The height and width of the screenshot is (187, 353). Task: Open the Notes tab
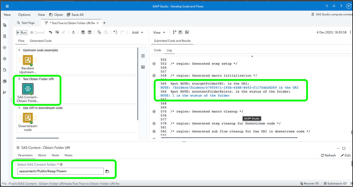[x=68, y=155]
